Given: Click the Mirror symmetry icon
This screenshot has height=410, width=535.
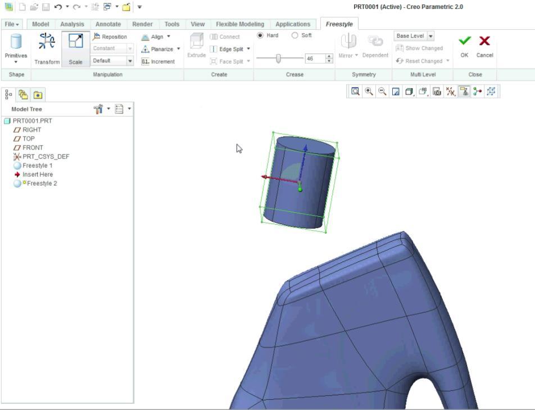Looking at the screenshot, I should tap(348, 41).
